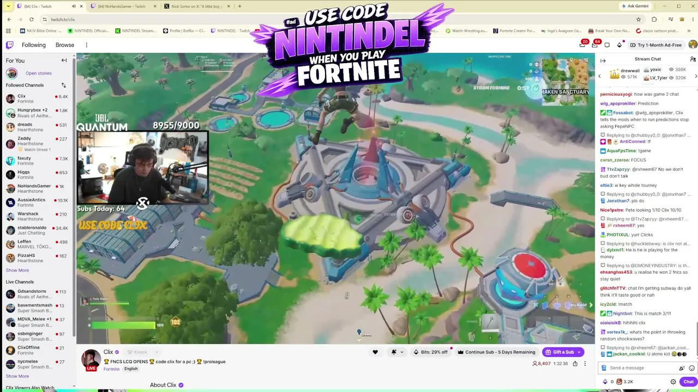The height and width of the screenshot is (392, 698).
Task: Open stories link in sidebar
Action: [x=38, y=73]
